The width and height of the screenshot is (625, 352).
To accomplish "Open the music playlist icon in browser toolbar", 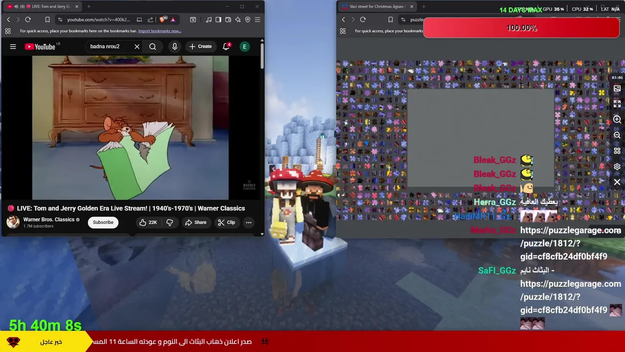I will click(x=208, y=20).
